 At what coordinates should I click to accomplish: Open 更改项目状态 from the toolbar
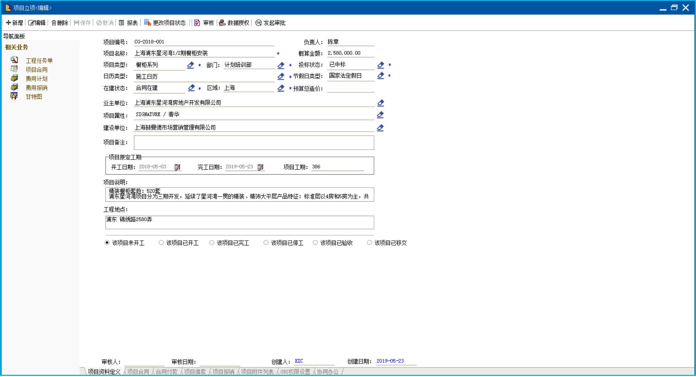[165, 23]
